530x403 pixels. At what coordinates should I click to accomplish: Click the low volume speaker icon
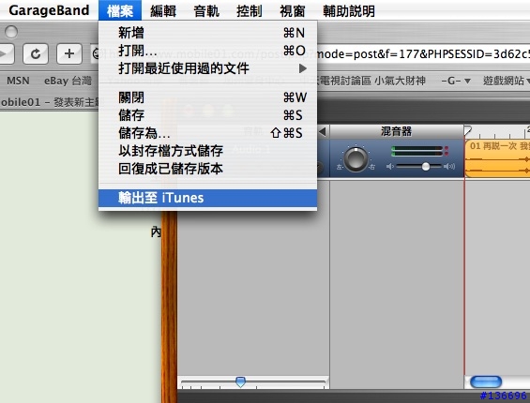pos(390,166)
